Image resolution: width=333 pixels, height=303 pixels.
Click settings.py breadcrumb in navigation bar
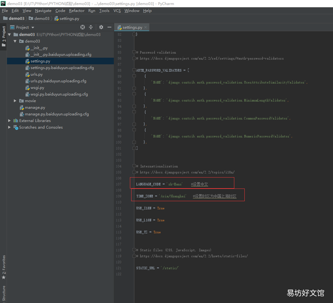67,19
